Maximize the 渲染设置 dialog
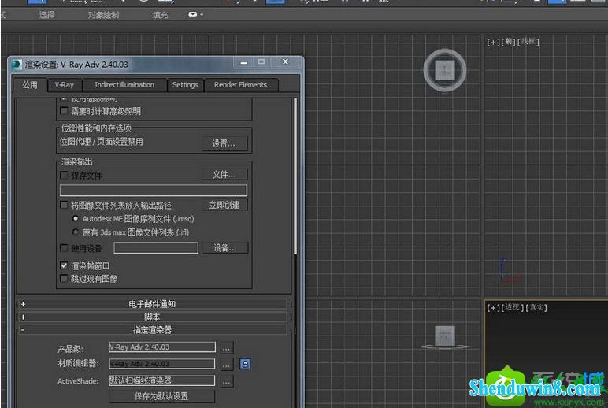The width and height of the screenshot is (608, 408). (261, 62)
